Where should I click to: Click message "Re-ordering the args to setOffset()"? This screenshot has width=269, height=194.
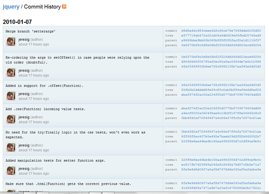click(40, 58)
